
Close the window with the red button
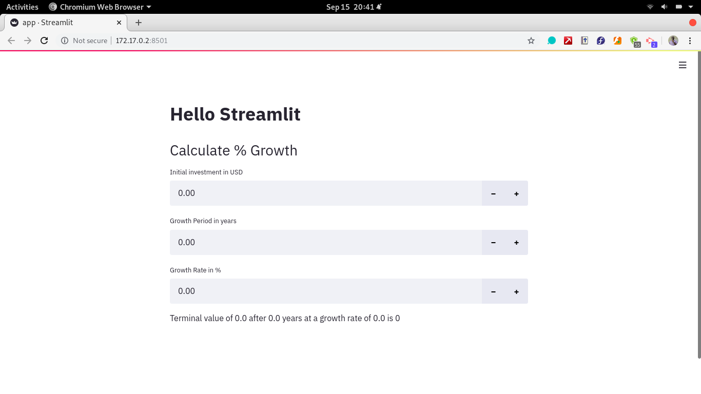(693, 23)
